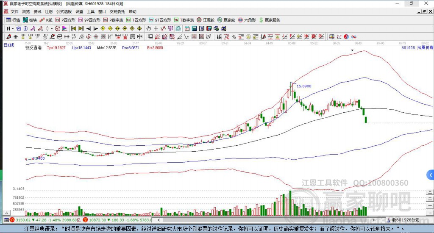Open the 9T四方形 tool
Viewport: 434px width, 233px height.
pyautogui.click(x=160, y=20)
